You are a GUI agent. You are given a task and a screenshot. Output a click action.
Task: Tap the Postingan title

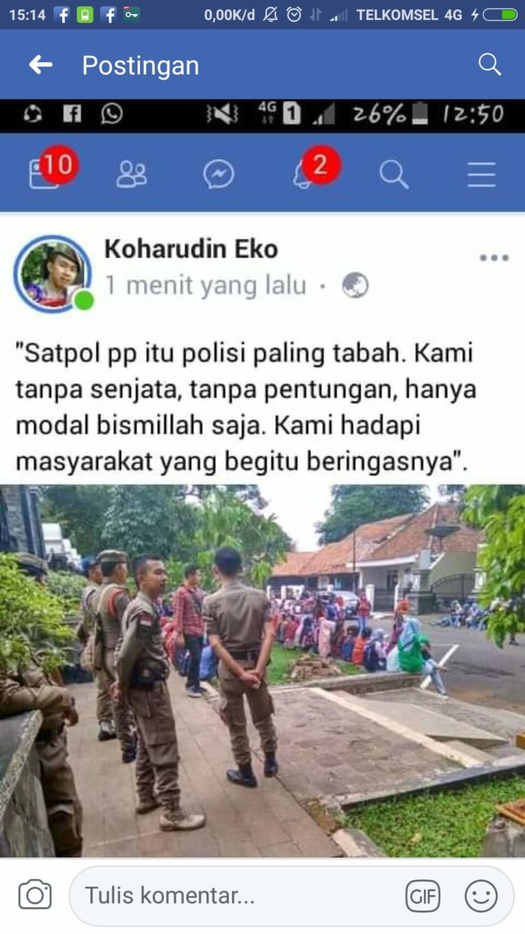pyautogui.click(x=141, y=66)
